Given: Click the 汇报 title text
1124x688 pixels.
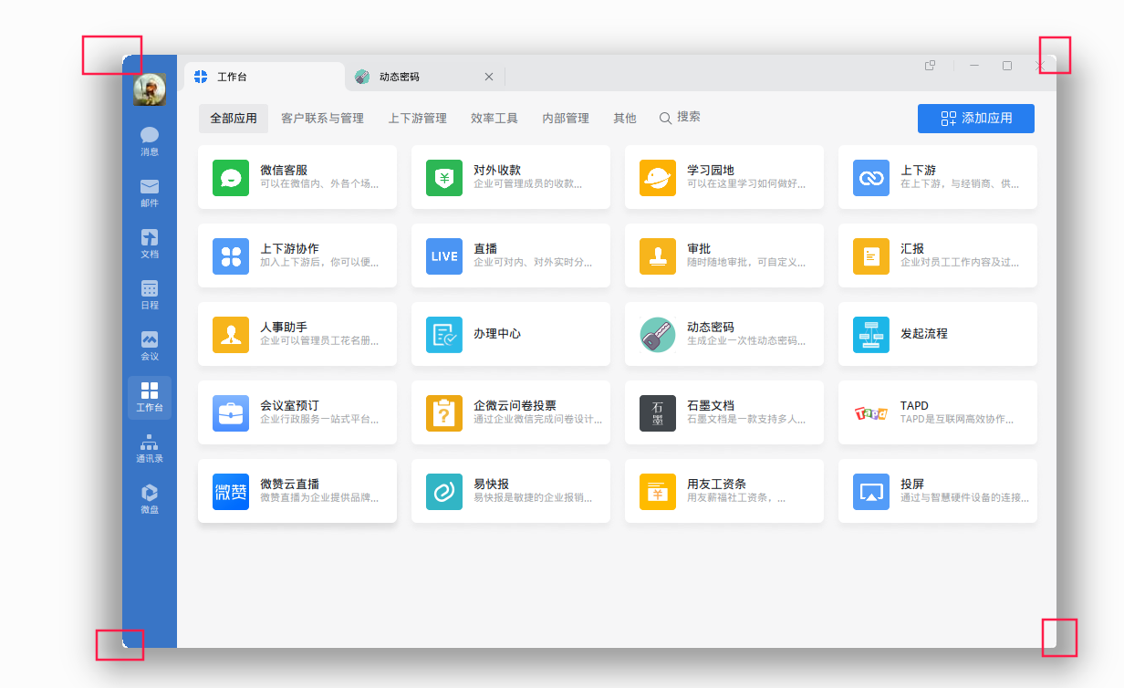Looking at the screenshot, I should [x=912, y=248].
